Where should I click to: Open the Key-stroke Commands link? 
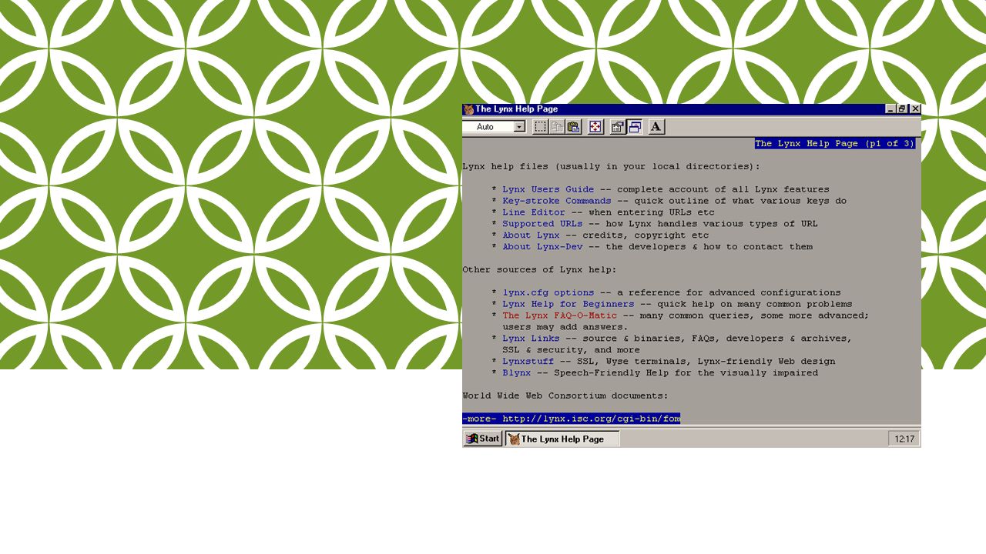[x=557, y=201]
